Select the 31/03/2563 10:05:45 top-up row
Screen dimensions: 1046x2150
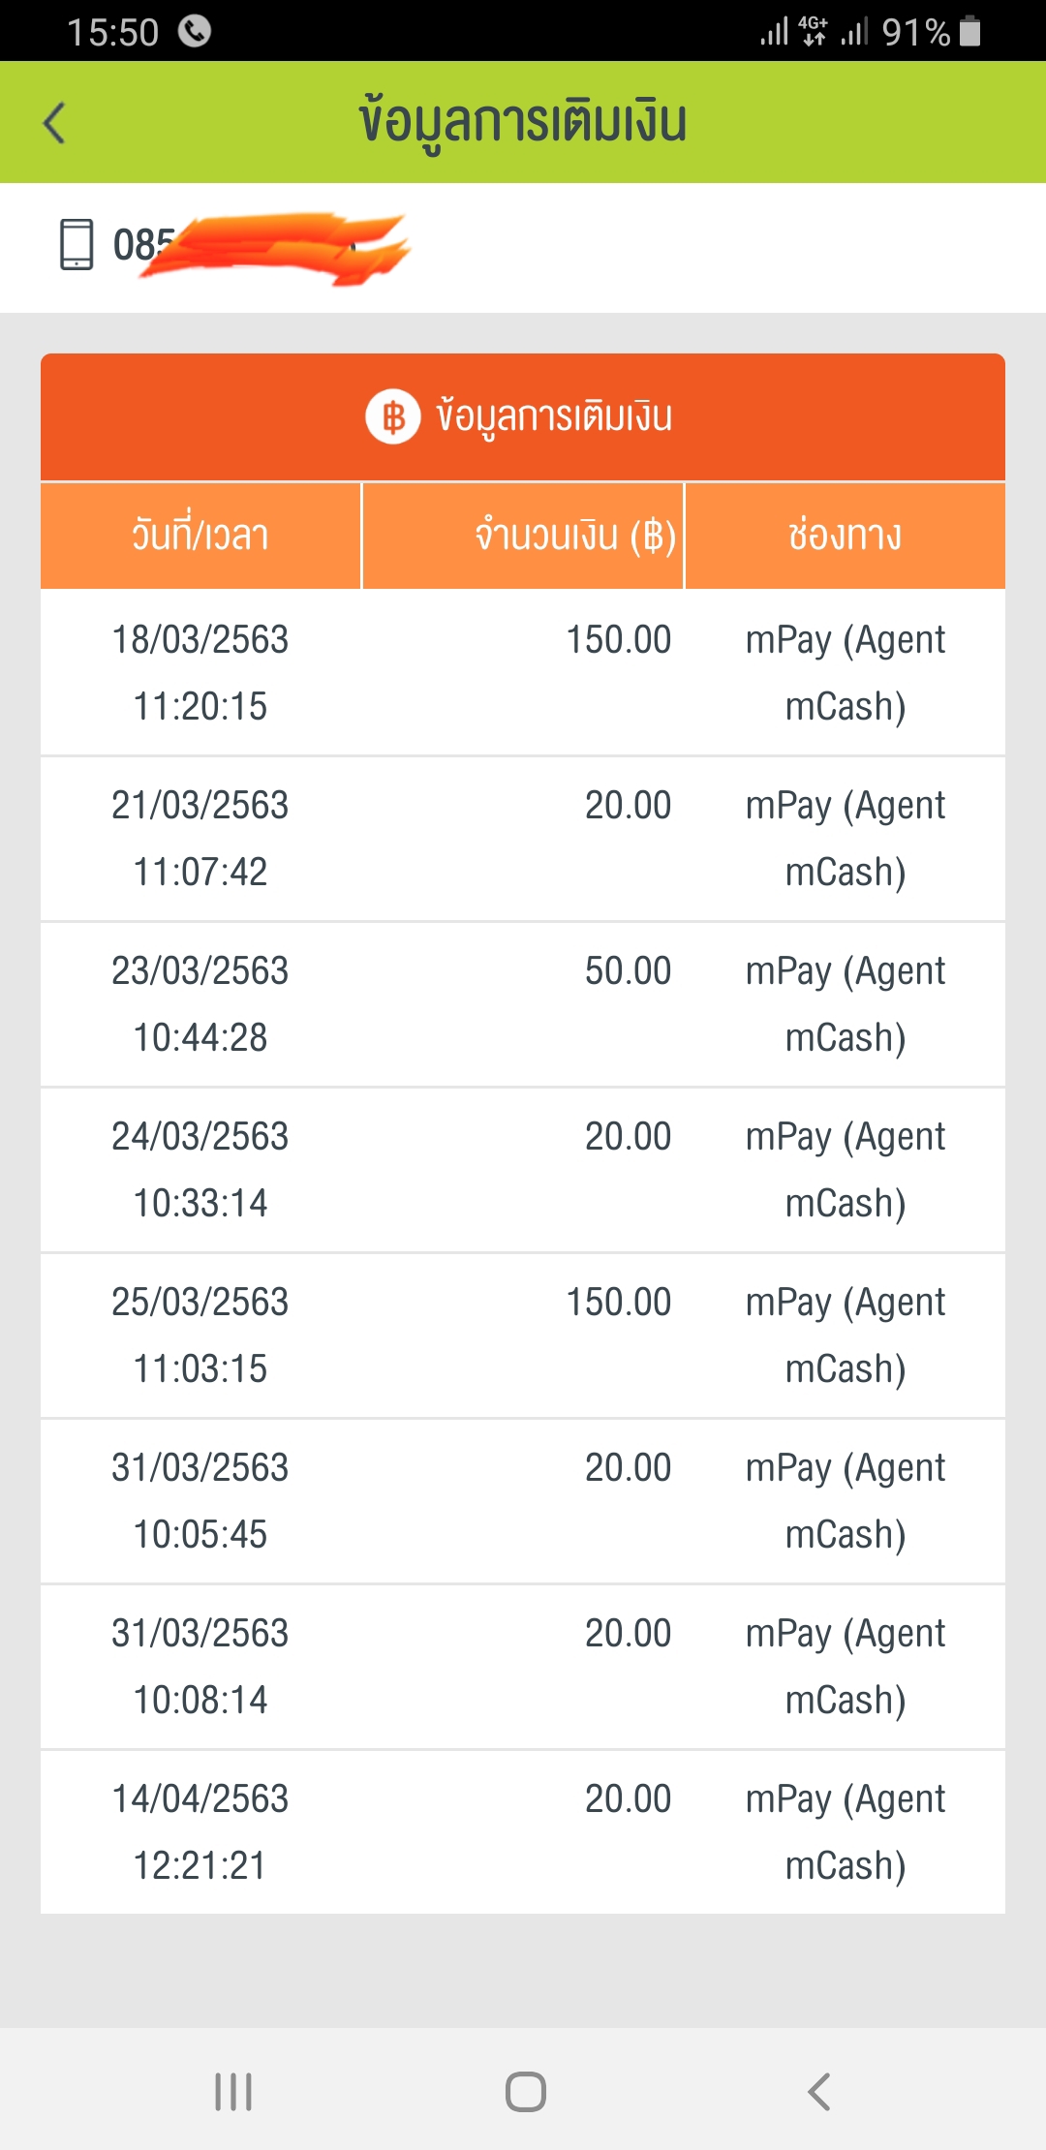pos(523,1501)
